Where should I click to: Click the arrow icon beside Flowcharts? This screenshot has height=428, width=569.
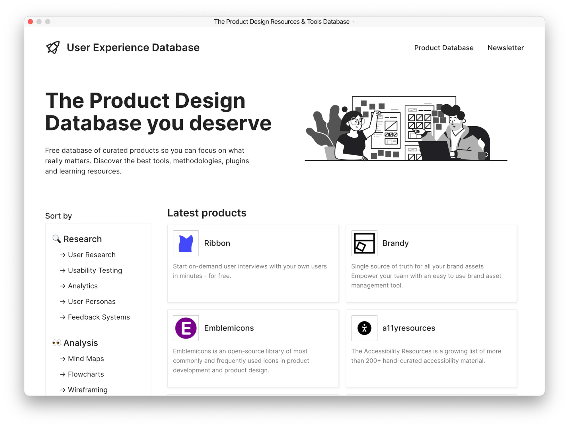coord(63,375)
